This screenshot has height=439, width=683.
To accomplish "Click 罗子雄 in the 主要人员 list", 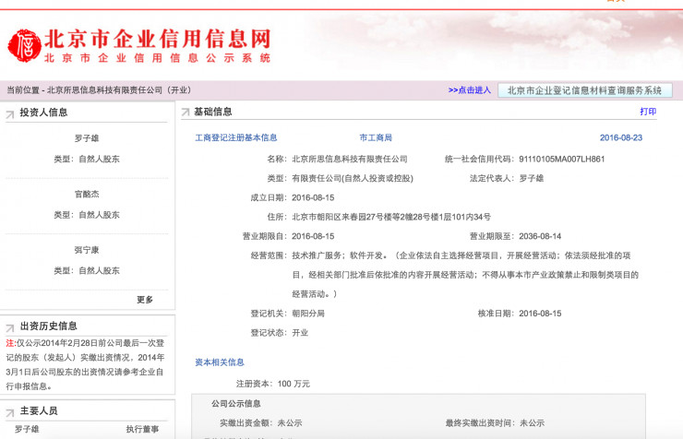I will tap(27, 430).
